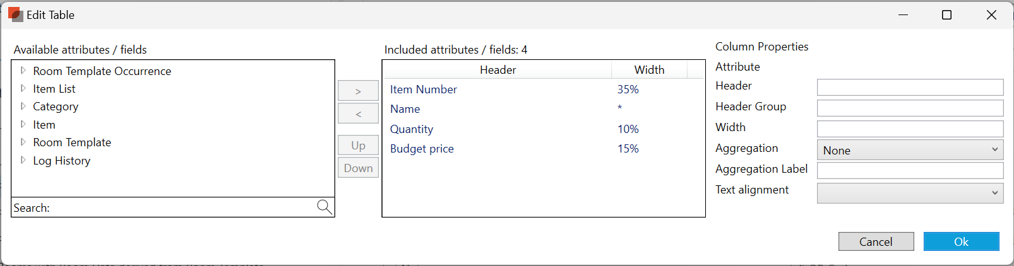This screenshot has height=266, width=1014.
Task: Open the Text alignment dropdown
Action: tap(910, 193)
